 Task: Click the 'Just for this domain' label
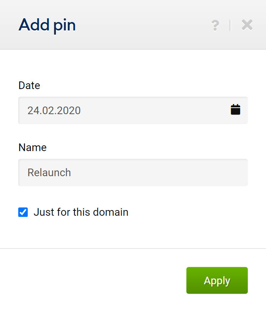pos(81,212)
